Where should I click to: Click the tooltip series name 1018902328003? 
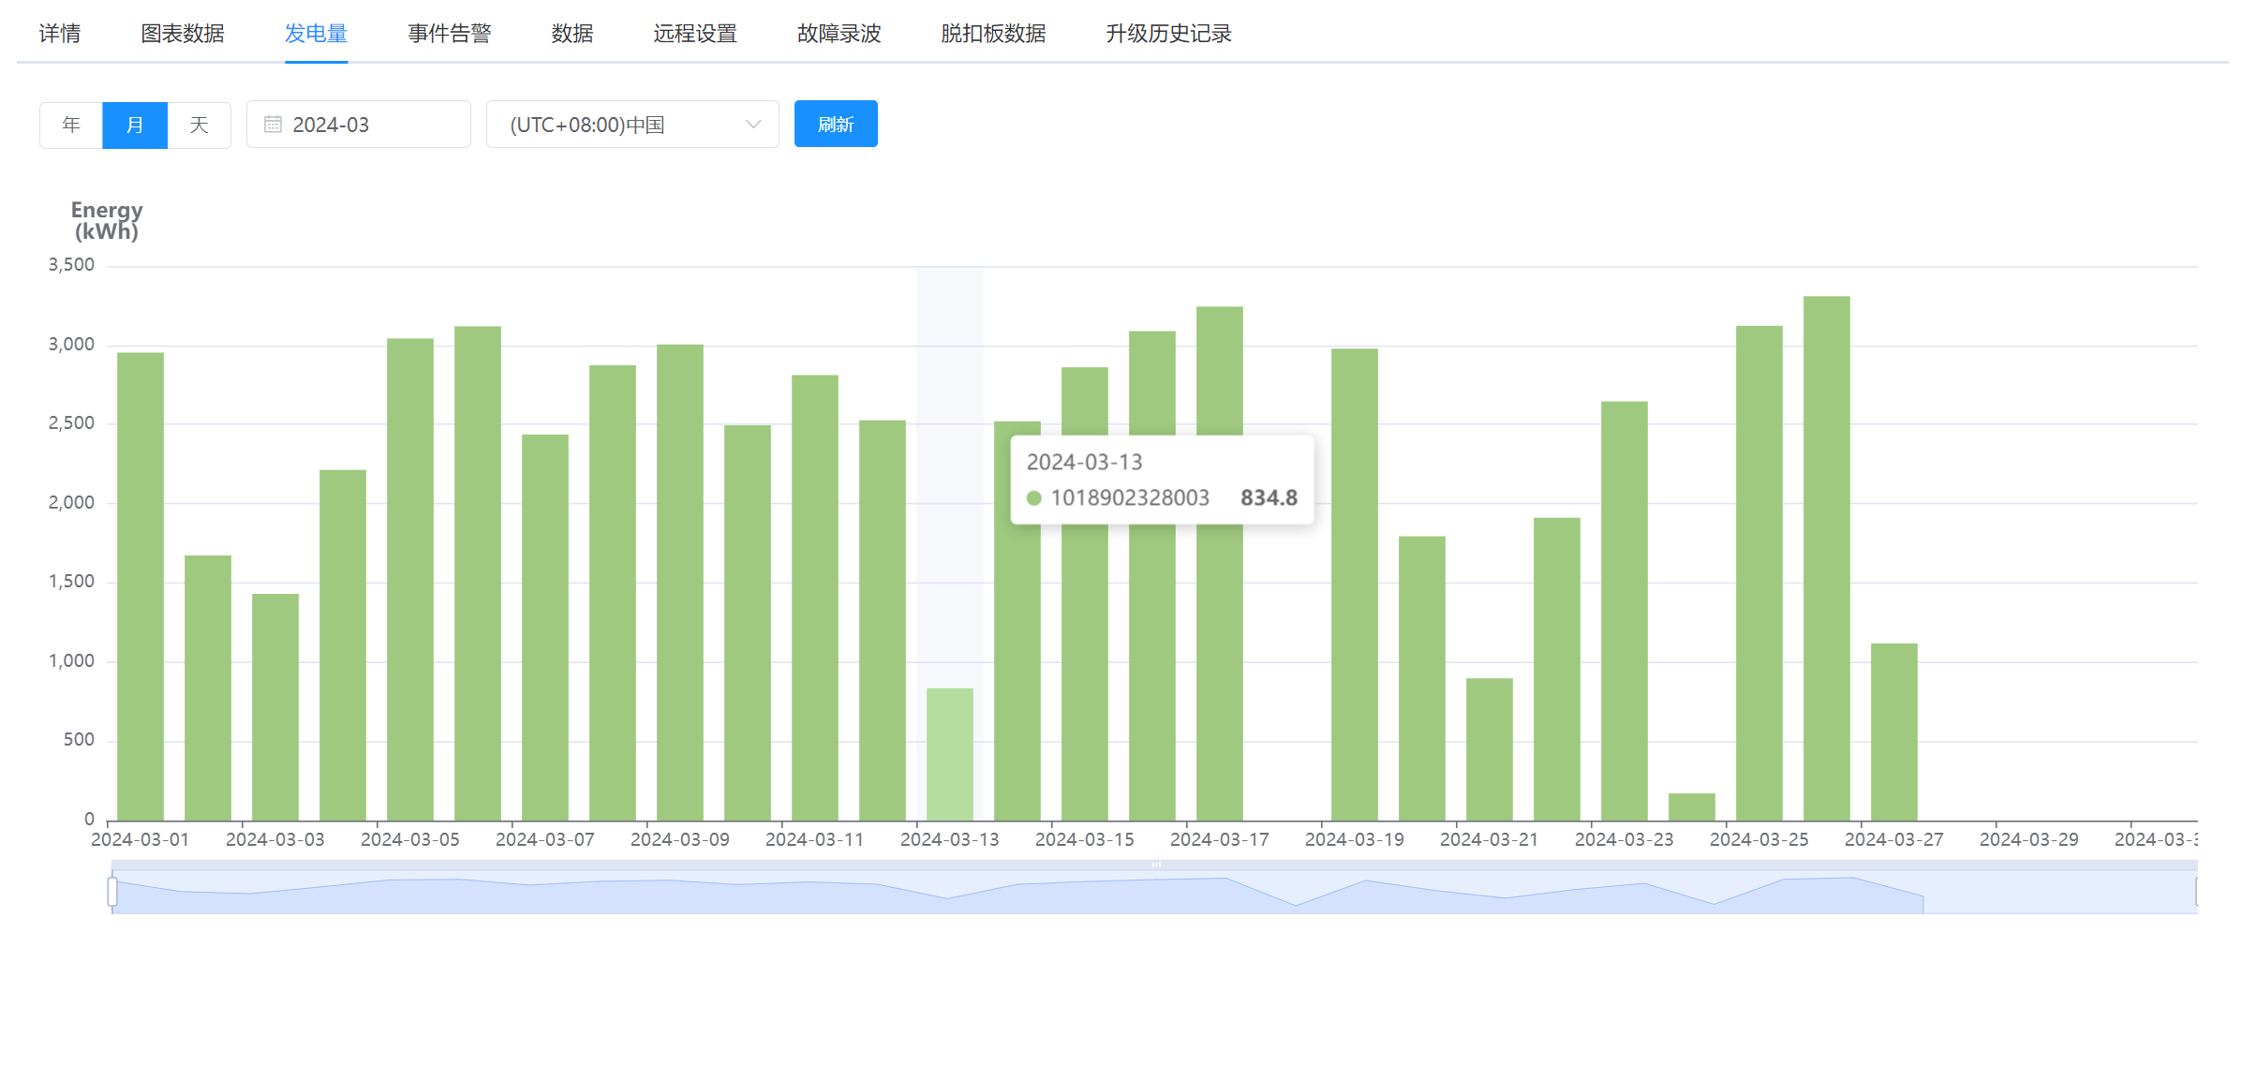click(x=1130, y=497)
